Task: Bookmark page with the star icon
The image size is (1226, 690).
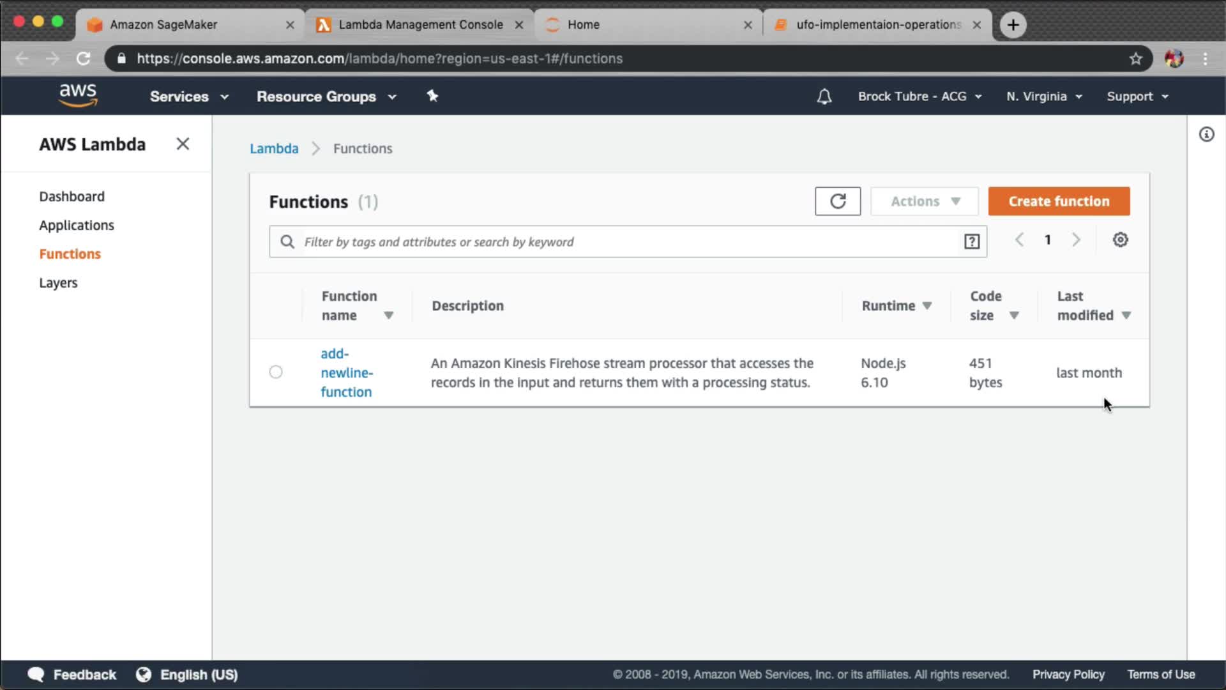Action: tap(1135, 59)
